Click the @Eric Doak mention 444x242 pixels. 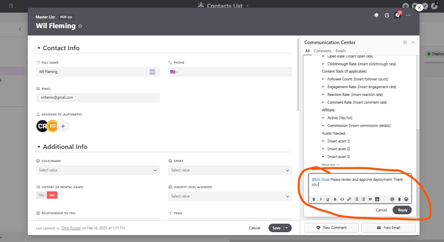[x=320, y=180]
